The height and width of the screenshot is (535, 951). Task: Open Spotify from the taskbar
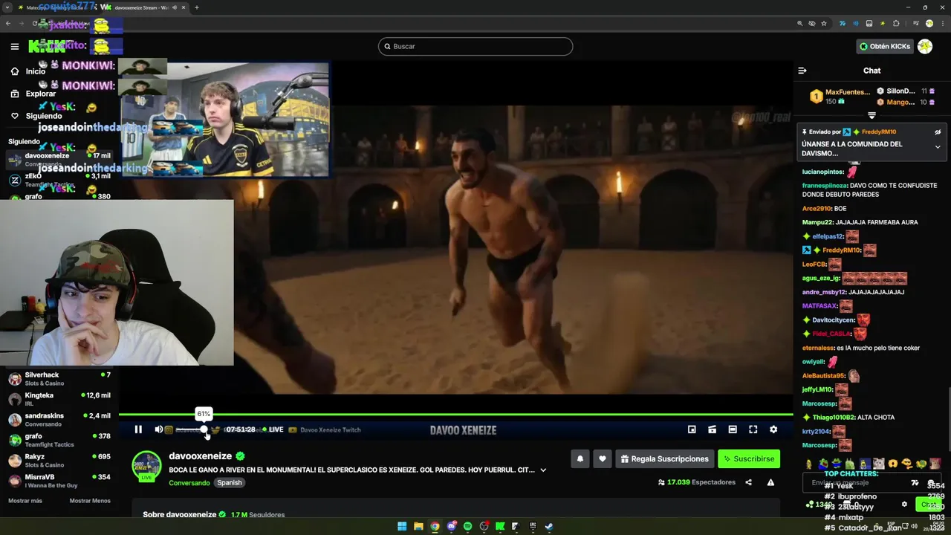(467, 526)
